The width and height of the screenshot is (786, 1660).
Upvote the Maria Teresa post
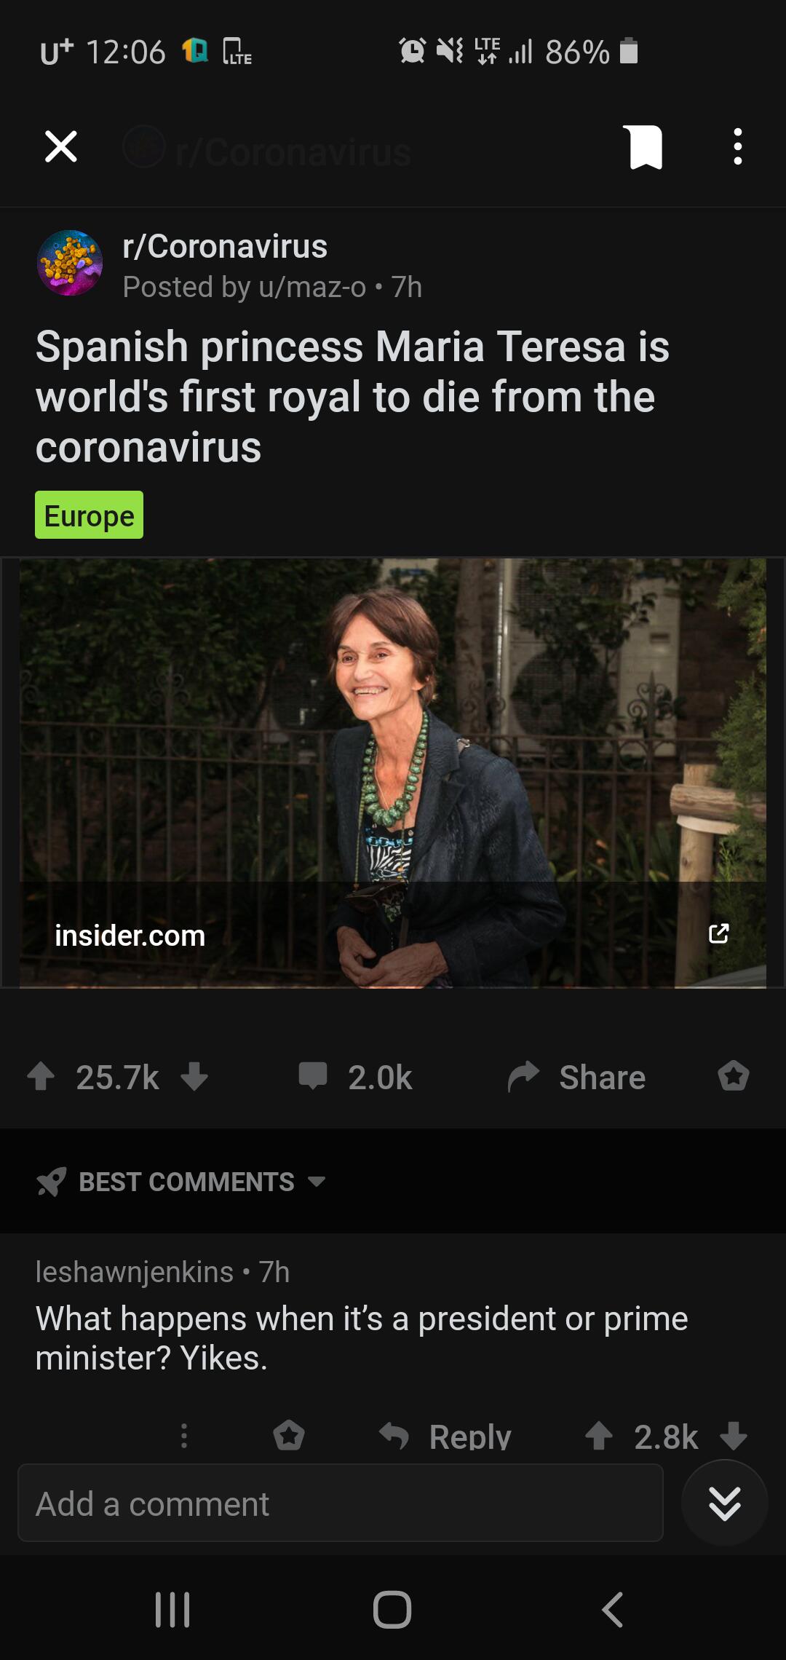pos(41,1076)
